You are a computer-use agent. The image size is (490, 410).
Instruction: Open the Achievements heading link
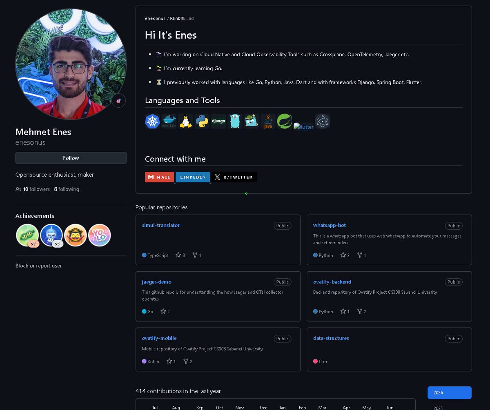[35, 216]
